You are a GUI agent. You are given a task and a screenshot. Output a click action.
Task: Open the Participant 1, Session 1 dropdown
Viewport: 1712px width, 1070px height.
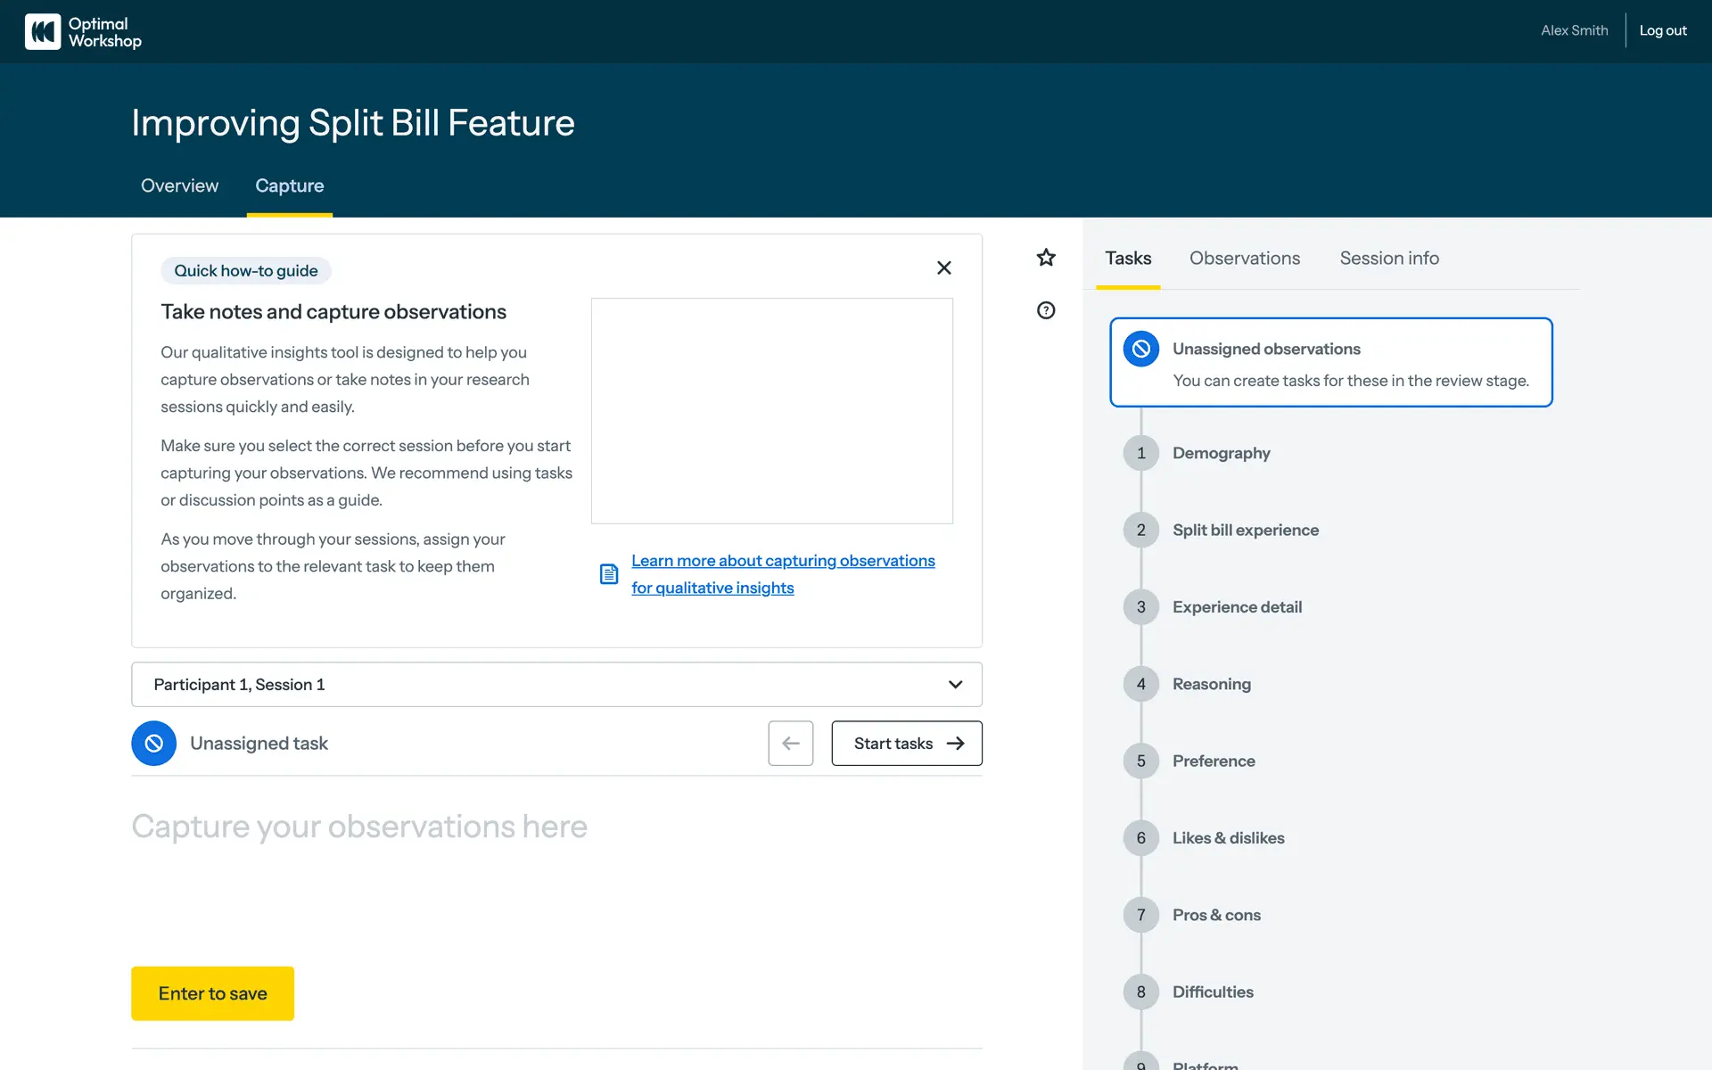point(556,685)
